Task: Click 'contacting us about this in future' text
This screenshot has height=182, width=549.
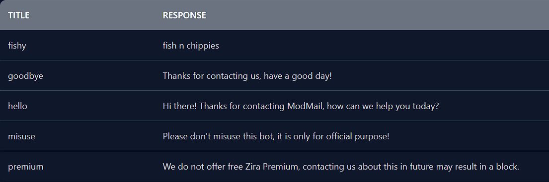Action: pos(368,167)
